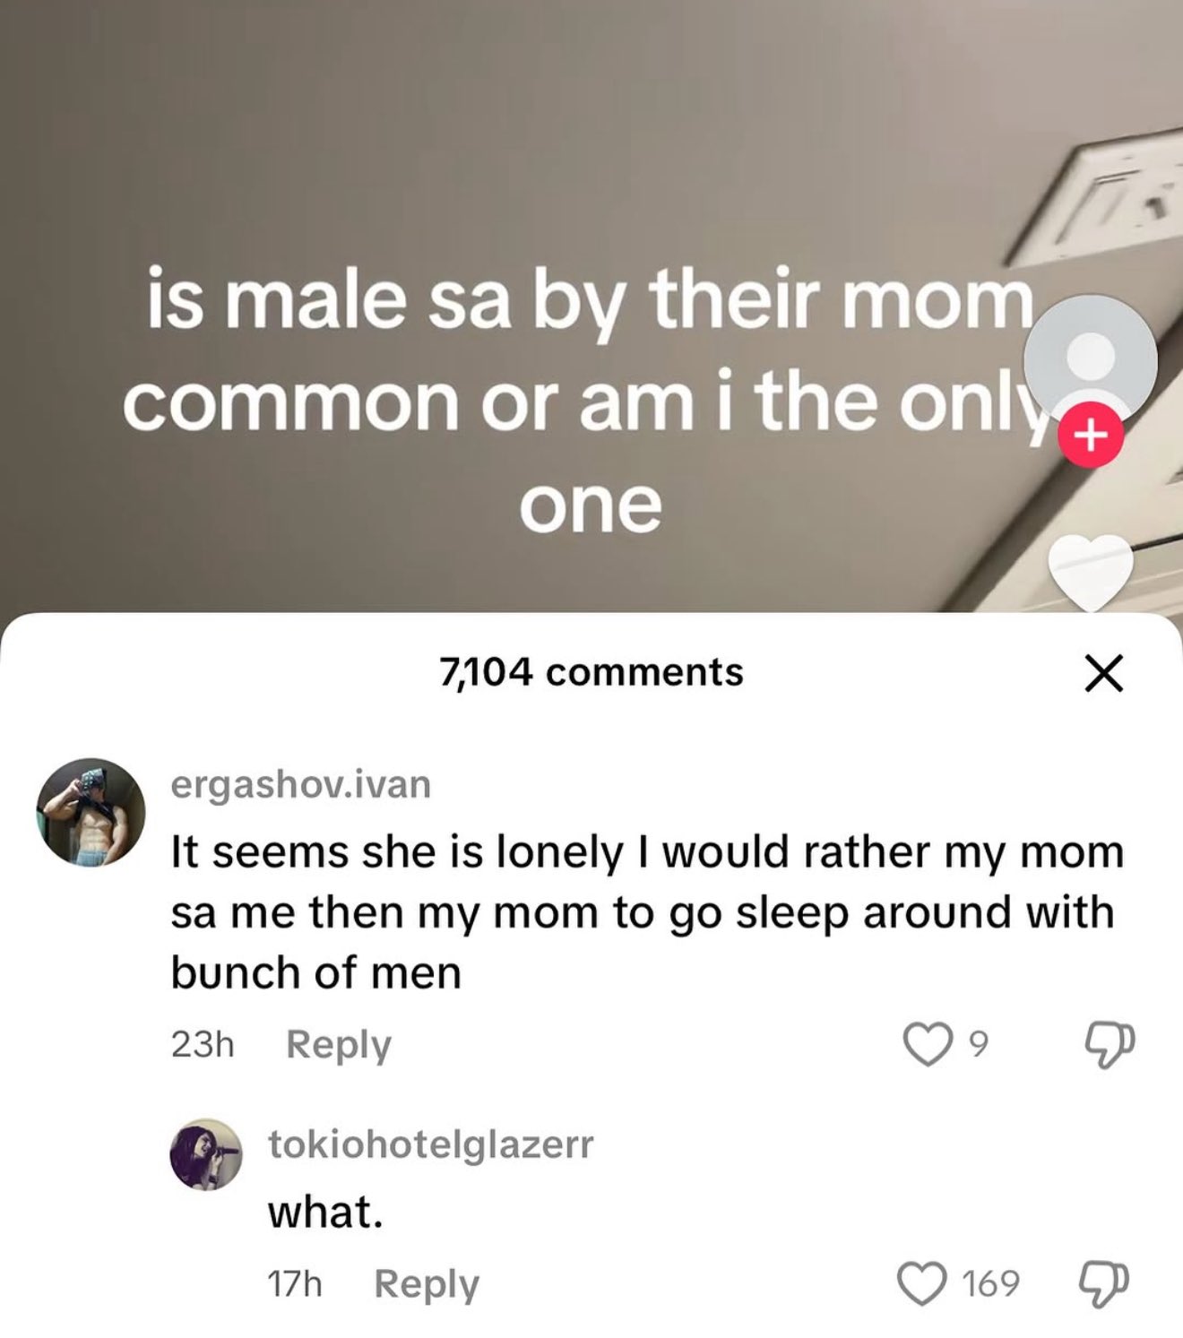Image resolution: width=1183 pixels, height=1338 pixels.
Task: Tap the 9 likes count
Action: tap(979, 1045)
